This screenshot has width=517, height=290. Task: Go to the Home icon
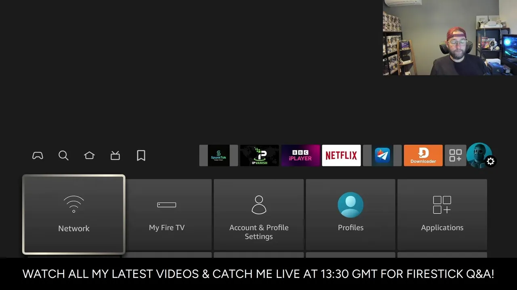(x=89, y=155)
